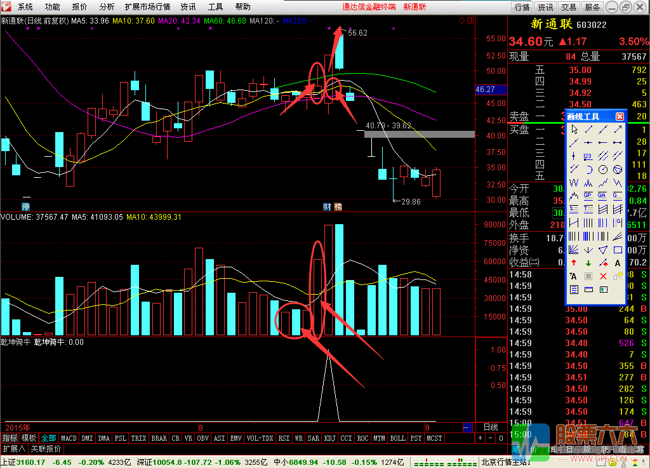Open the 分析 menu
Image resolution: width=650 pixels, height=468 pixels.
pyautogui.click(x=107, y=6)
